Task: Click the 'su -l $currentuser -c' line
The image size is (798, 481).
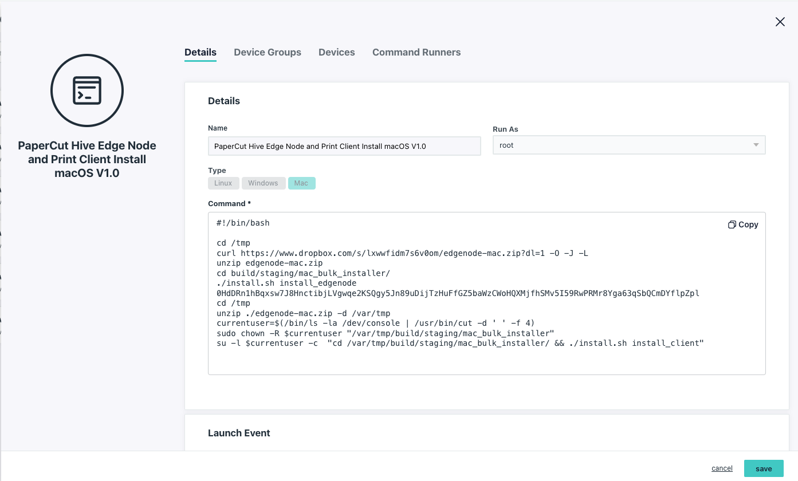Action: pos(460,343)
